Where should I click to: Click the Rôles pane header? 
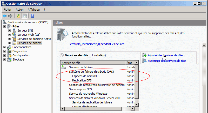pyautogui.click(x=130, y=22)
